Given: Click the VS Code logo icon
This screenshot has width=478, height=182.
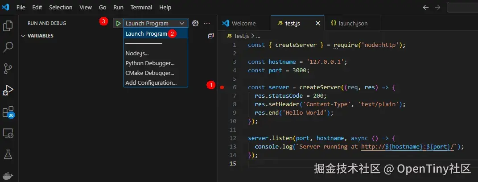Looking at the screenshot, I should click(5, 7).
